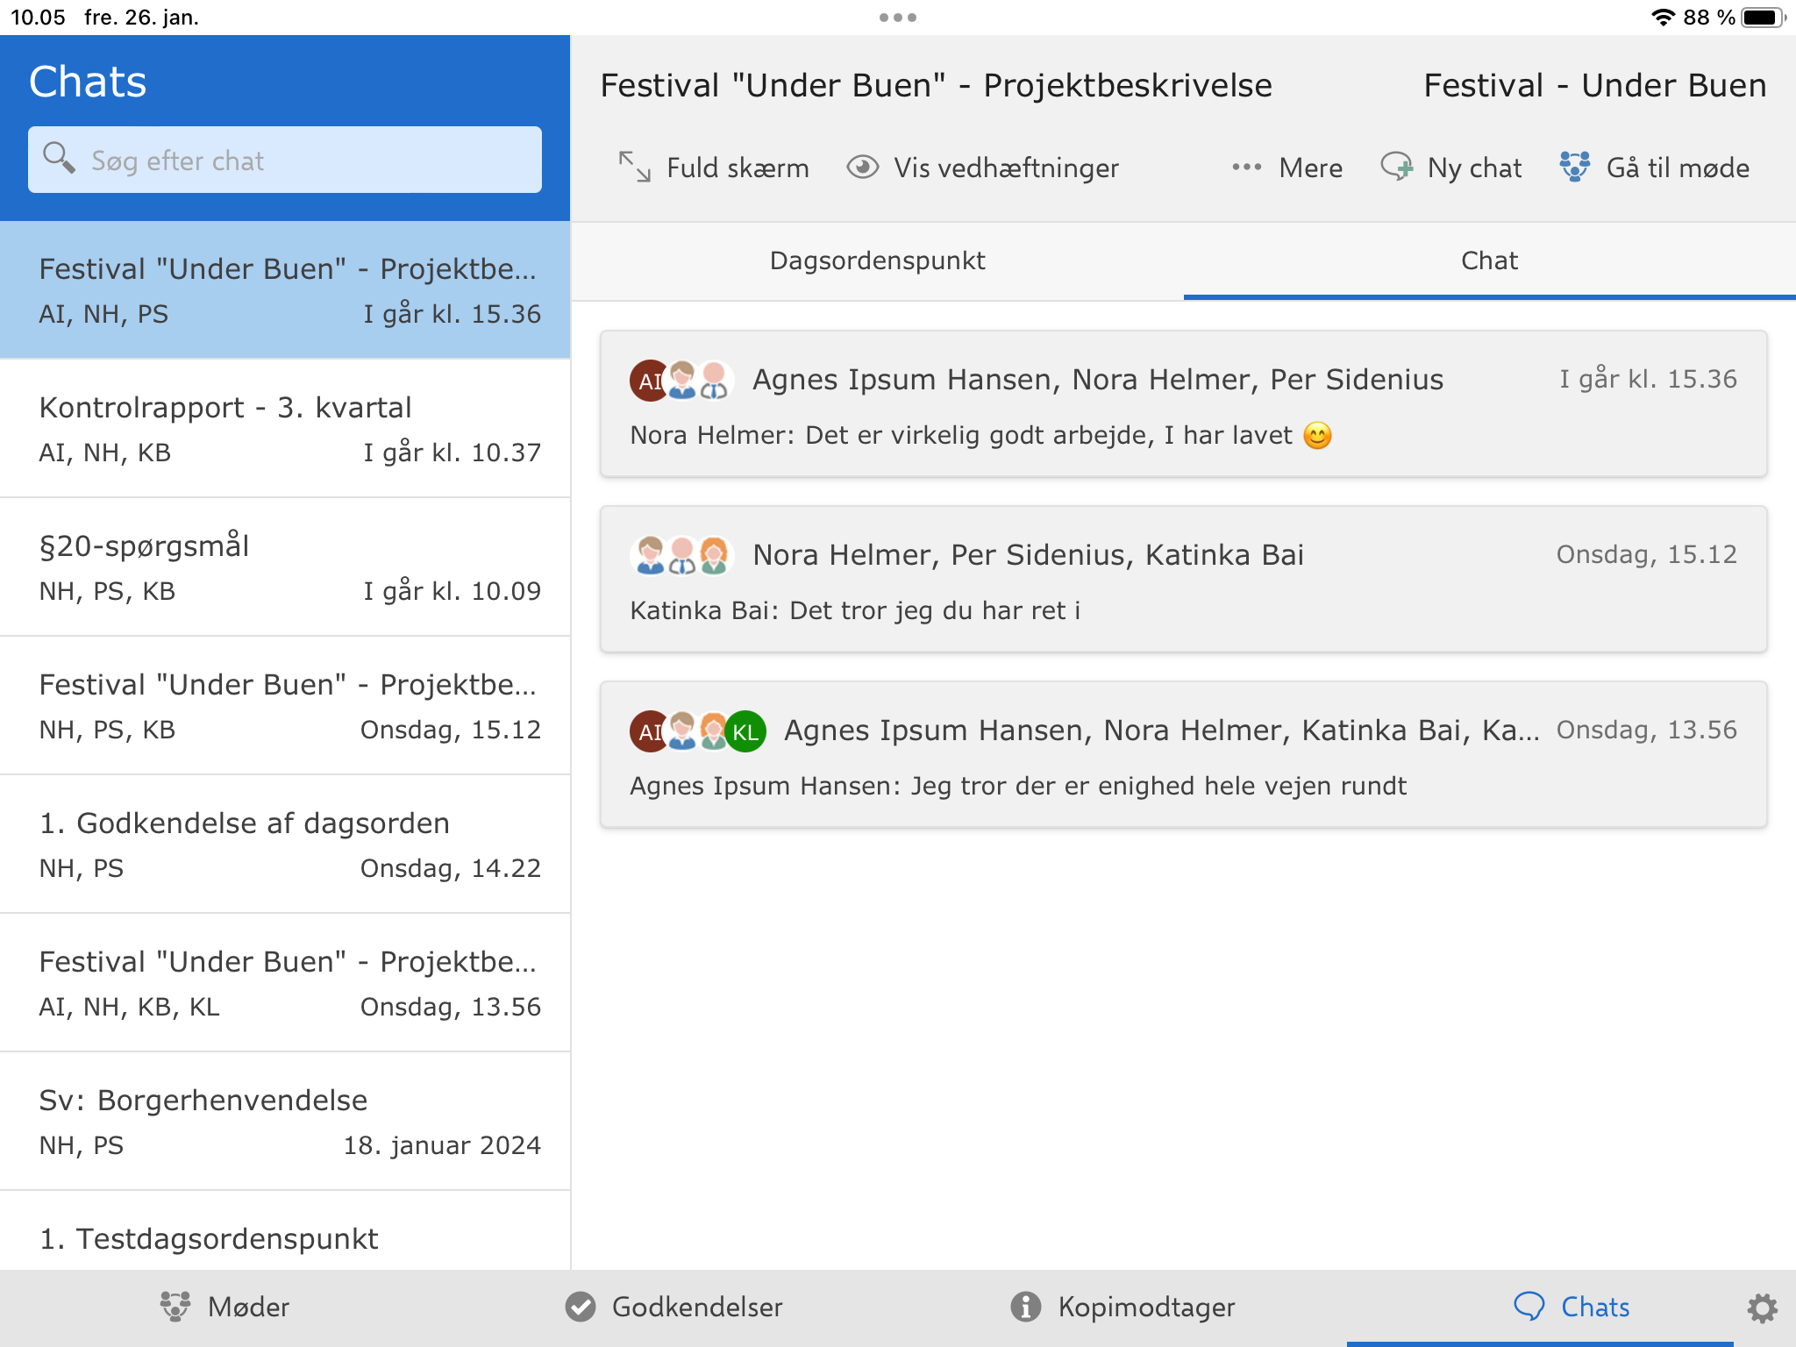Open Kontrolrapport - 3. kvartal chat
The image size is (1796, 1347).
coord(285,429)
